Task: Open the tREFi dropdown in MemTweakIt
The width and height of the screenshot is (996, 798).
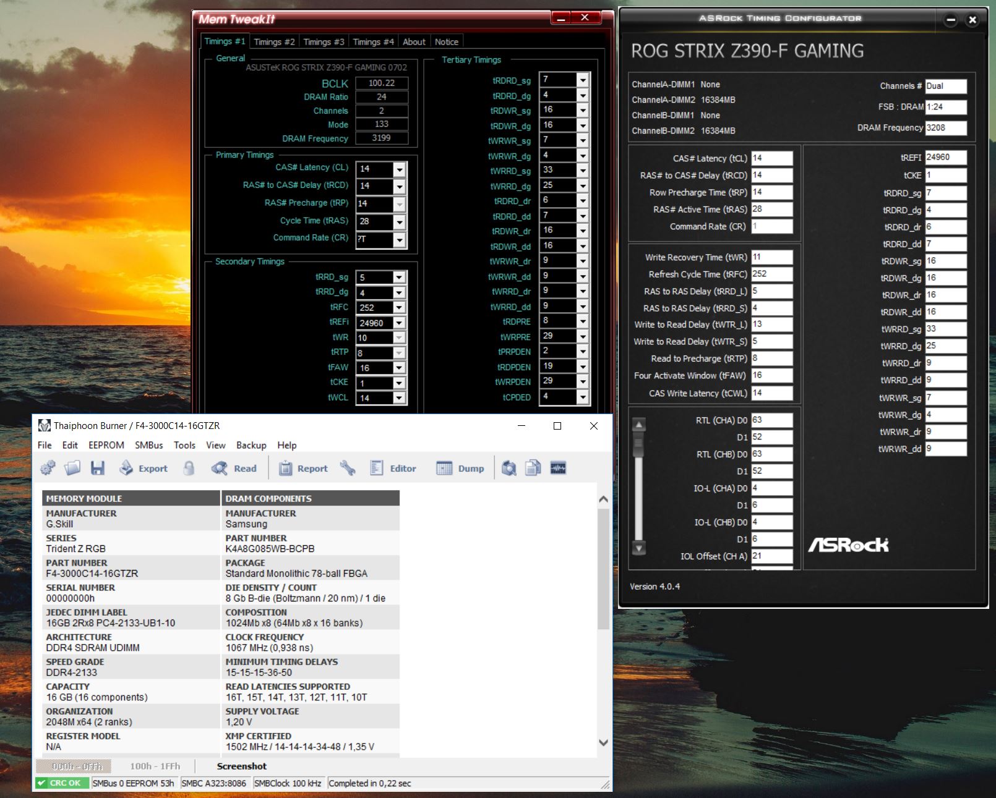Action: (x=400, y=323)
